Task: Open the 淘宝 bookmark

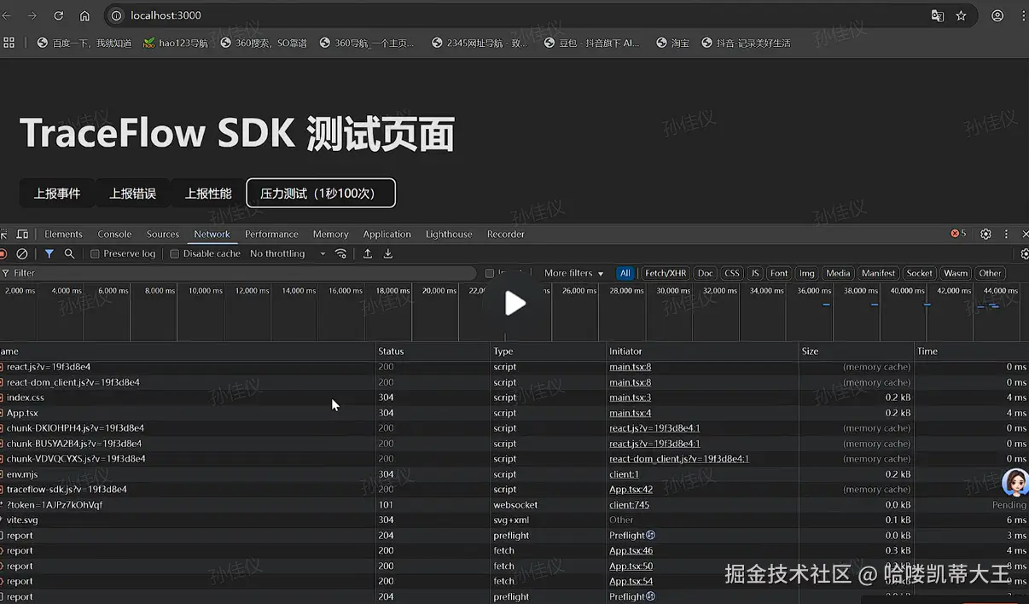Action: pyautogui.click(x=672, y=43)
